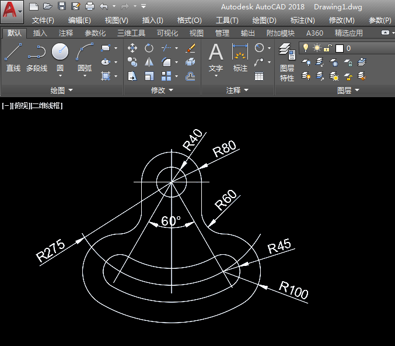This screenshot has height=346, width=395.
Task: Click the Move tool icon
Action: 132,48
